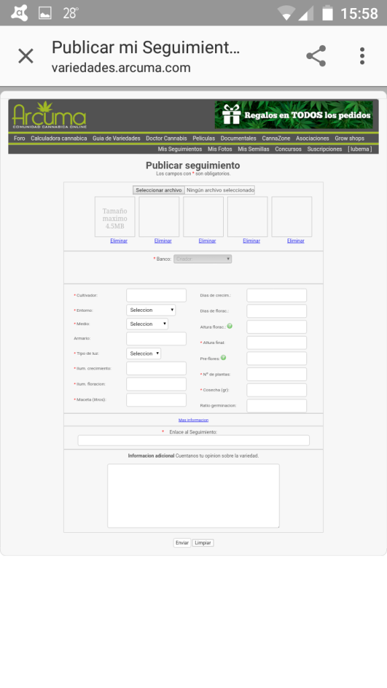
Task: Tap the image notification icon in status bar
Action: pos(45,13)
